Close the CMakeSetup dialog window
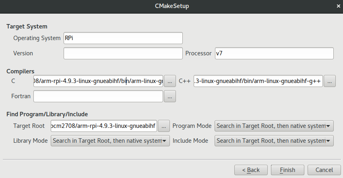Image resolution: width=343 pixels, height=178 pixels. click(339, 6)
